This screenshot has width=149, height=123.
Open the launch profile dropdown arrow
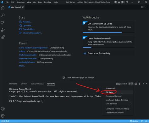[x=132, y=84]
